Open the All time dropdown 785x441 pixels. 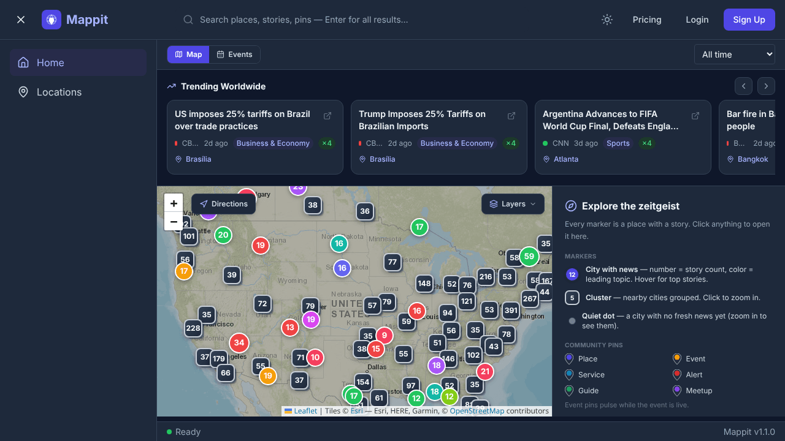[x=735, y=55]
